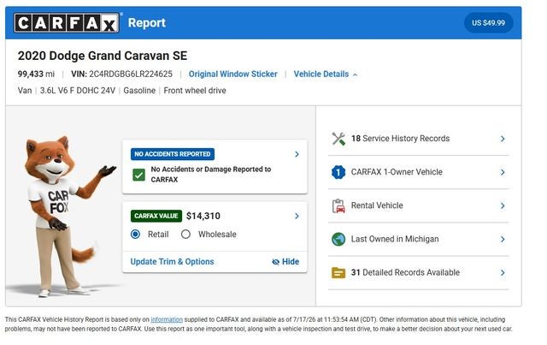
Task: Click the VIN number 2C4RDGBG6LR224625
Action: click(x=131, y=74)
